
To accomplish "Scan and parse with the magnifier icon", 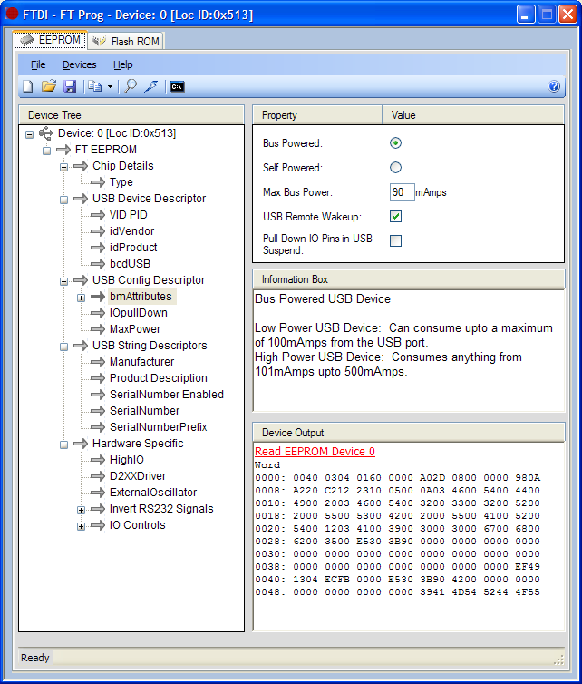I will point(131,86).
